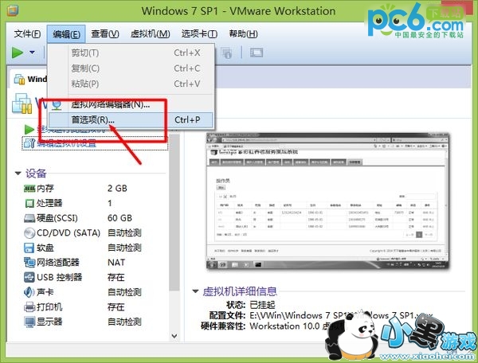
Task: Click the 2 GB memory value
Action: click(117, 189)
